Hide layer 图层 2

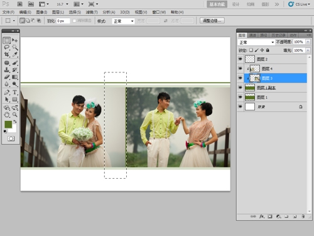click(241, 59)
